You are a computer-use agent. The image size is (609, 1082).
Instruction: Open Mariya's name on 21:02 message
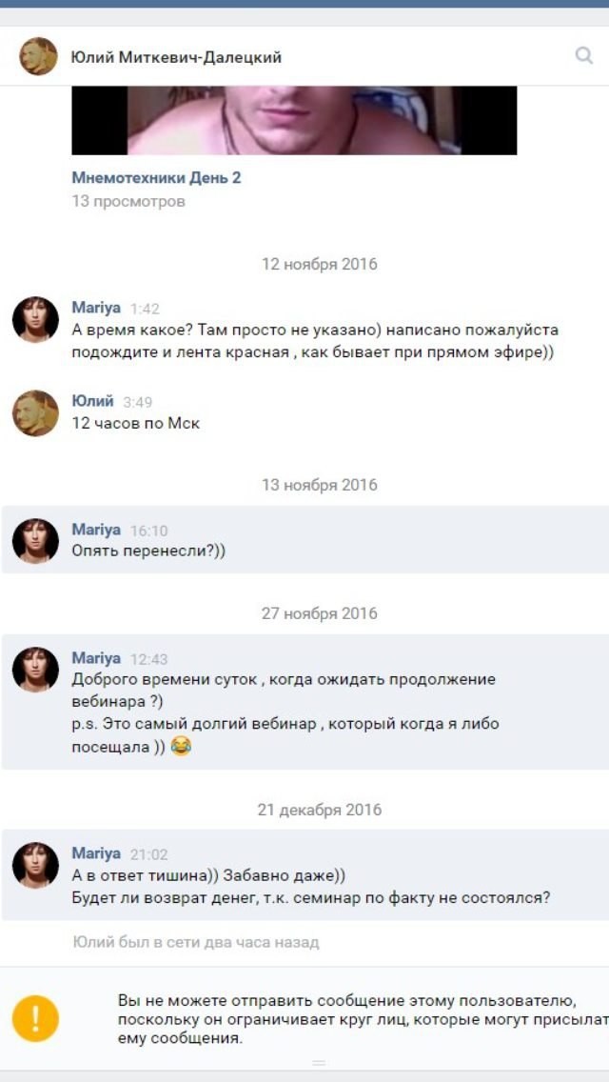[x=96, y=853]
